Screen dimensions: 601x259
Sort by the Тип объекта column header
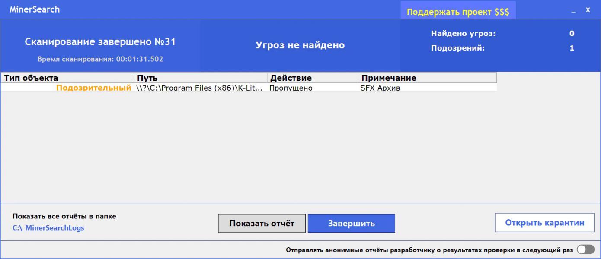pyautogui.click(x=67, y=78)
